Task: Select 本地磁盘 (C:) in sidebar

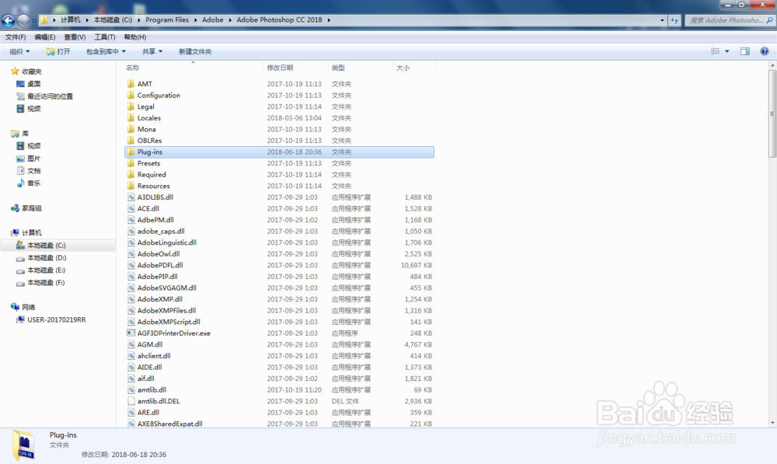Action: point(46,246)
